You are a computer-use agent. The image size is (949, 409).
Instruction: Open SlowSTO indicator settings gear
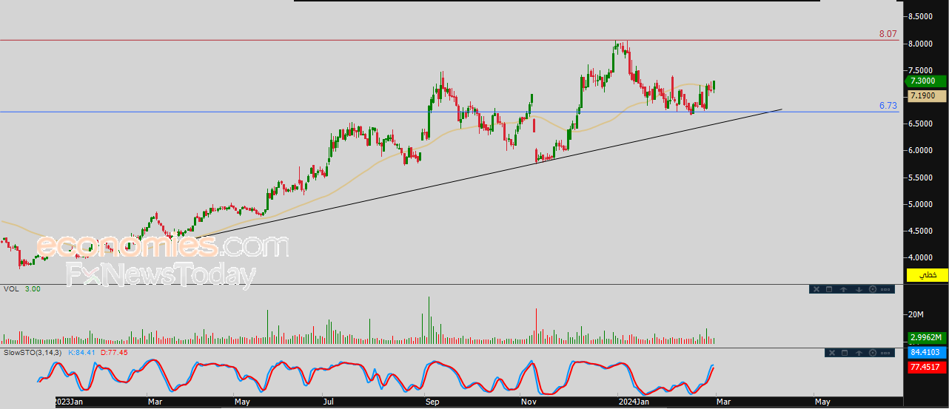tap(872, 354)
